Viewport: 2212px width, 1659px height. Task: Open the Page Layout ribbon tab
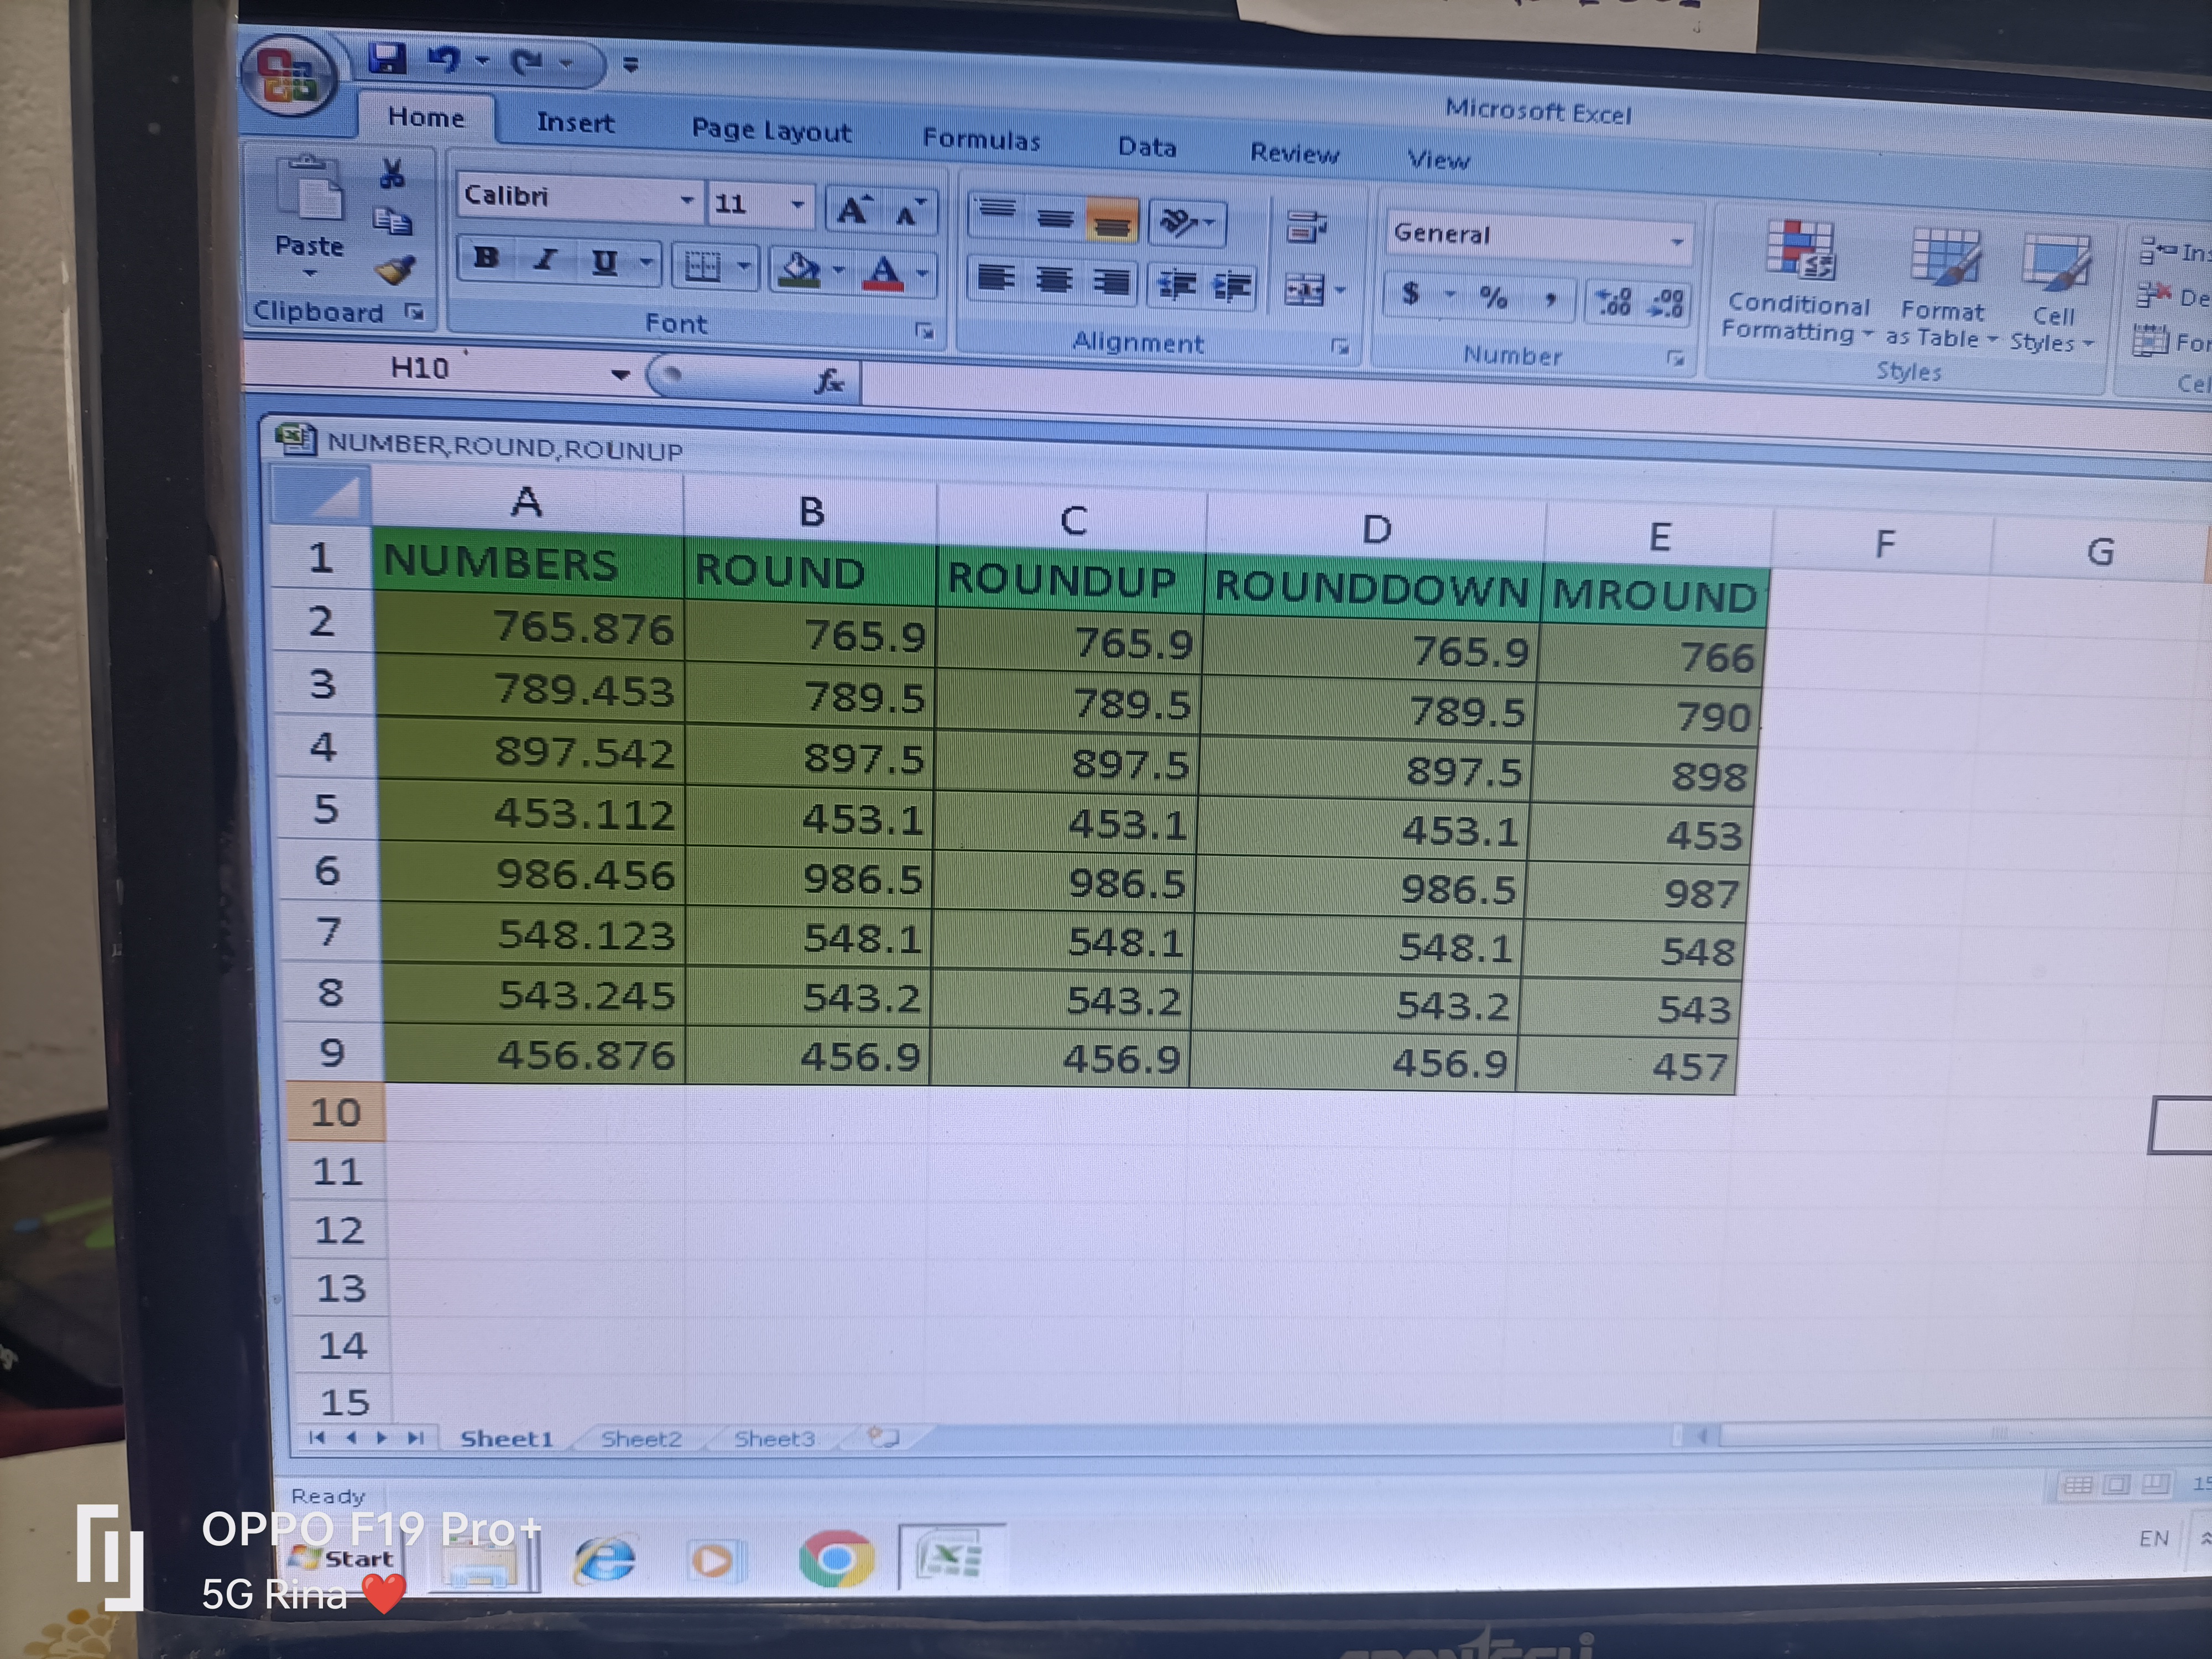[x=771, y=131]
